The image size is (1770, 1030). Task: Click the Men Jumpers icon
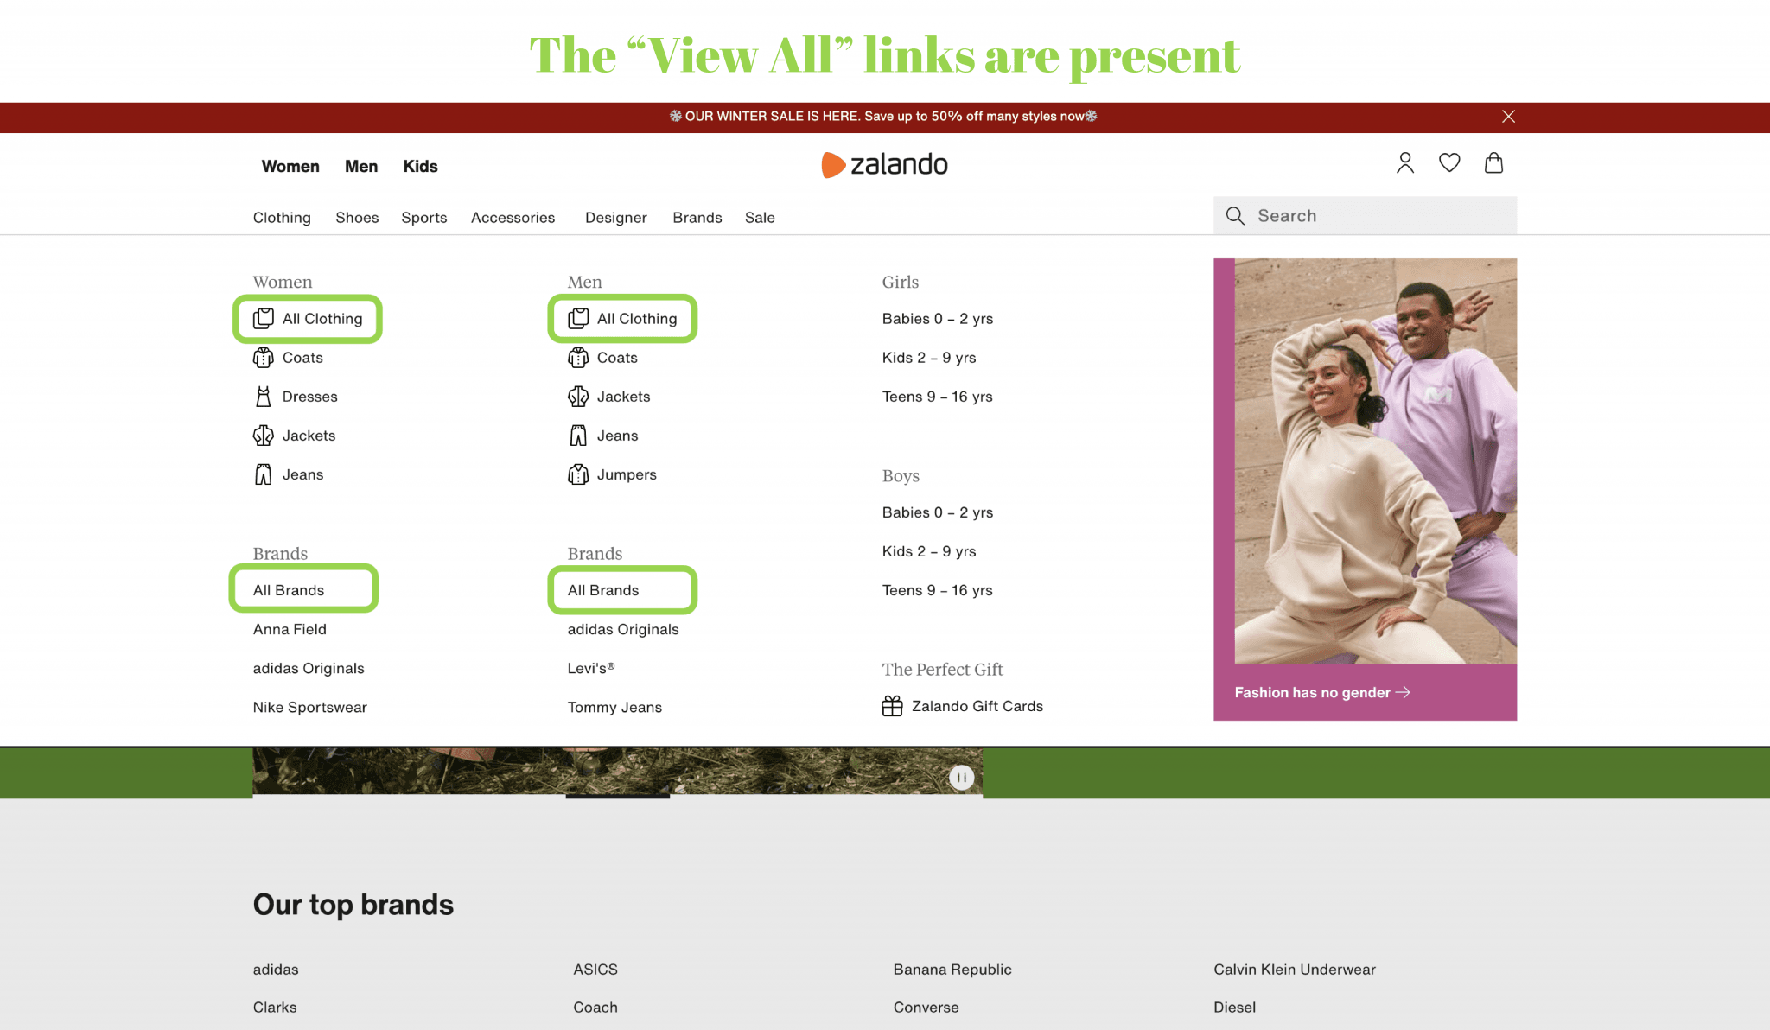(578, 474)
